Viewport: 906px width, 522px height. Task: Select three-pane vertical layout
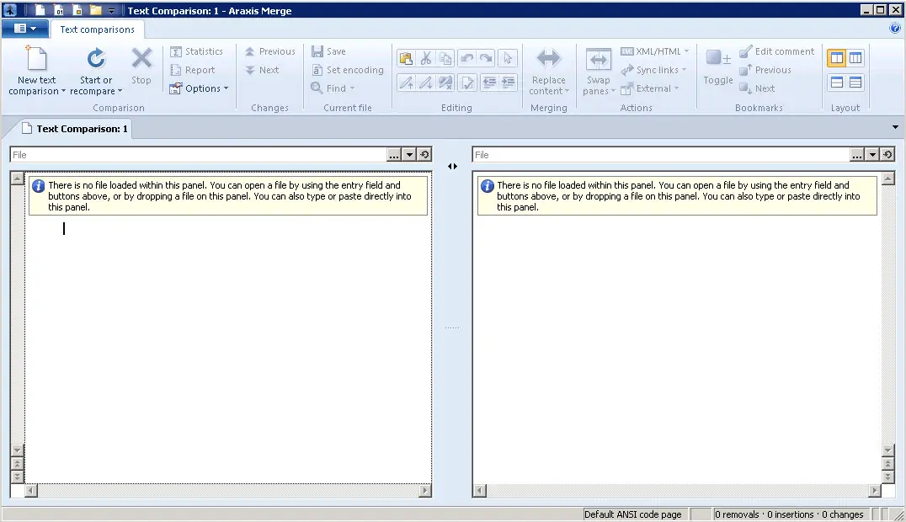855,58
